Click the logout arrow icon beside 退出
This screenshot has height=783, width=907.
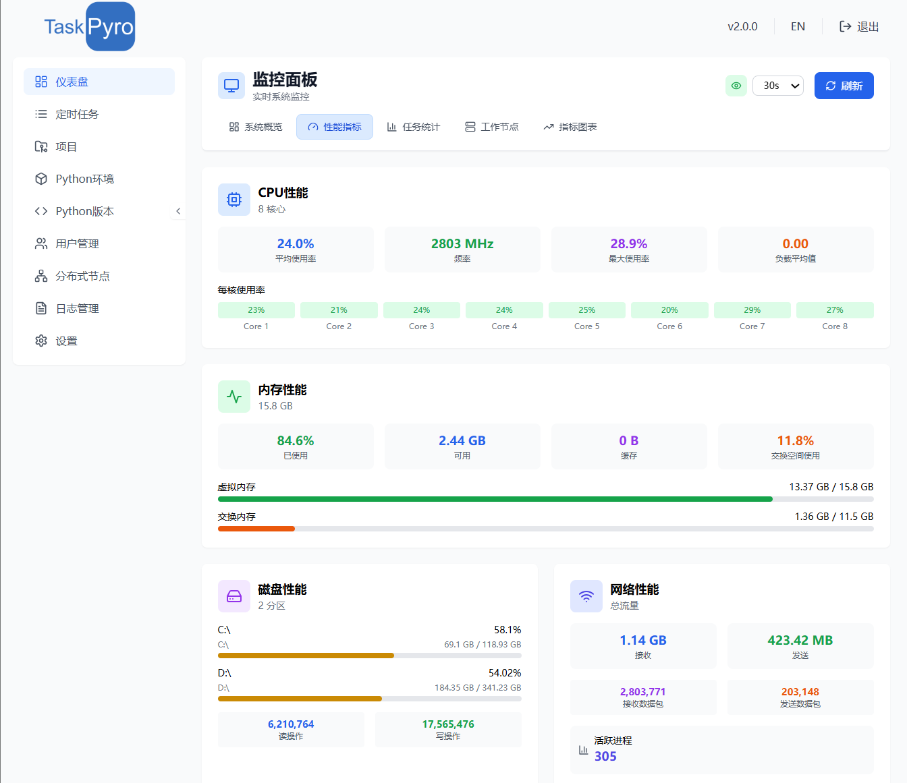click(x=845, y=26)
